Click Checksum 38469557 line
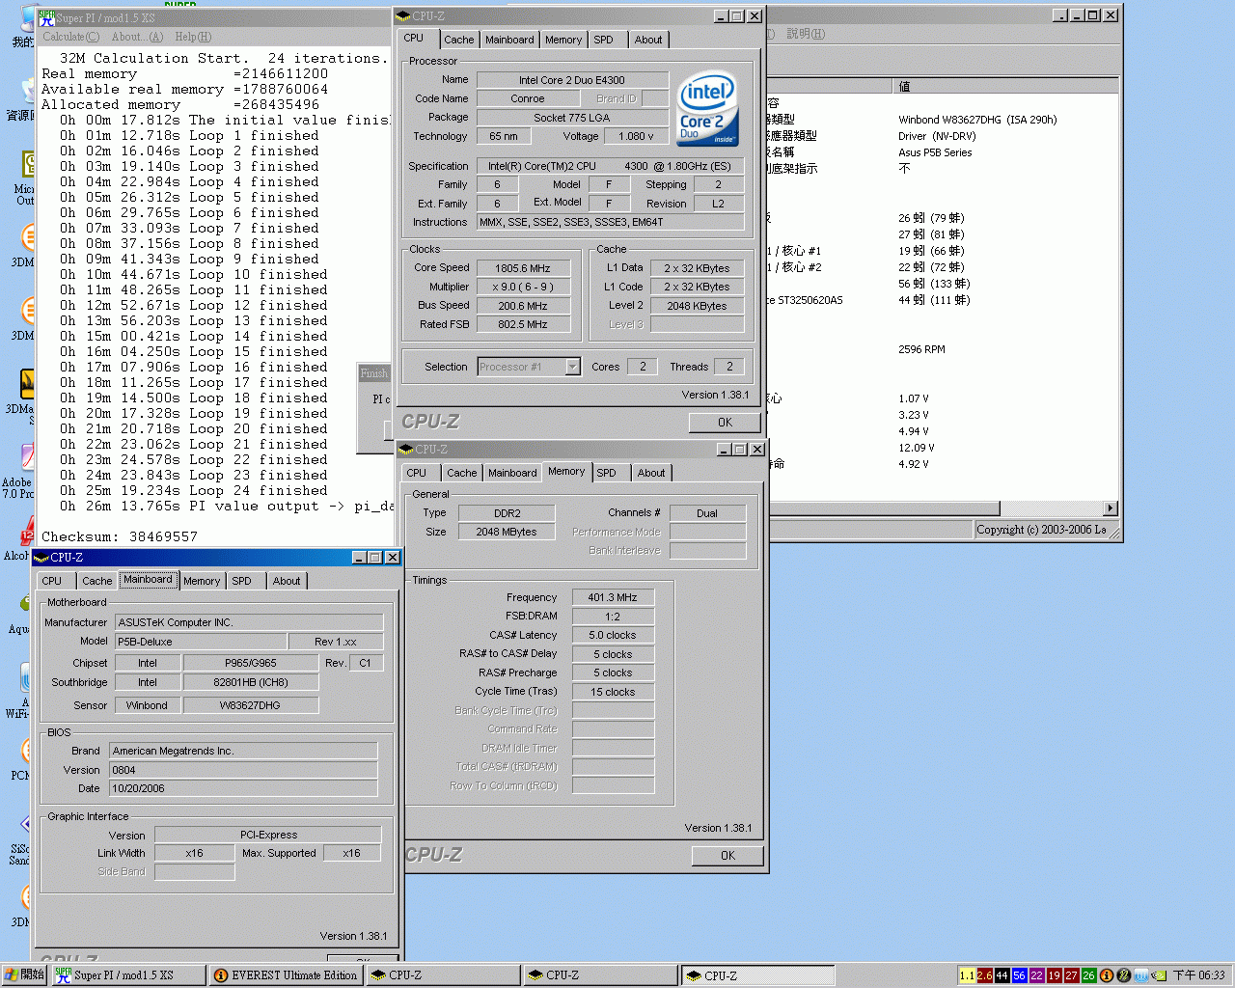 point(120,536)
